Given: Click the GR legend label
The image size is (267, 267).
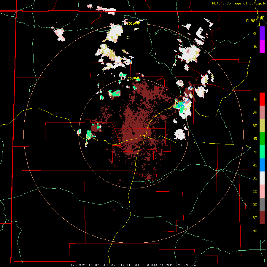Looking at the screenshot, I should click(255, 112).
